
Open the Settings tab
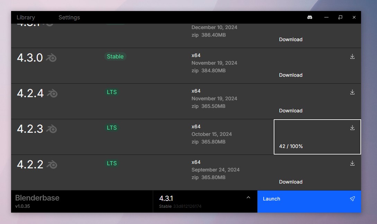coord(69,17)
